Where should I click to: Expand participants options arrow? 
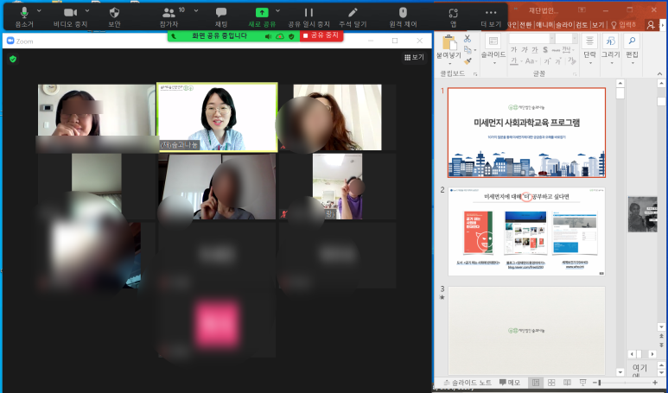pos(196,10)
